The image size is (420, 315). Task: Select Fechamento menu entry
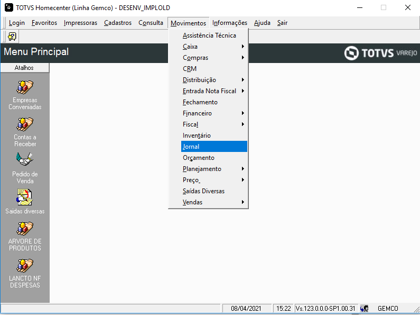pyautogui.click(x=214, y=102)
